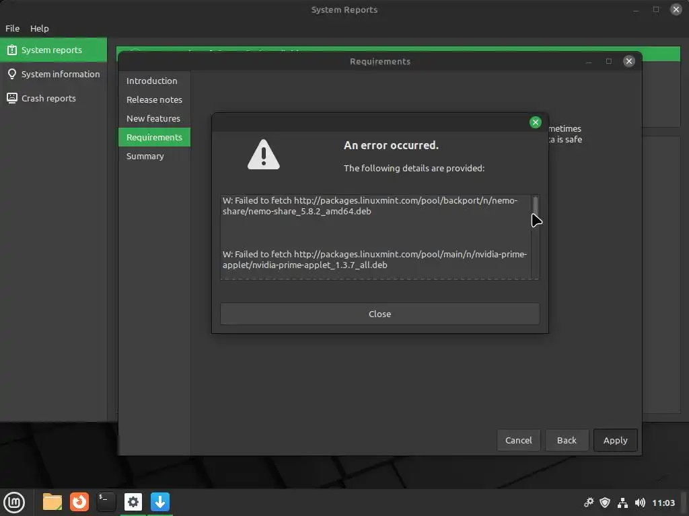Image resolution: width=689 pixels, height=516 pixels.
Task: Minimize the System Reports window
Action: [636, 9]
